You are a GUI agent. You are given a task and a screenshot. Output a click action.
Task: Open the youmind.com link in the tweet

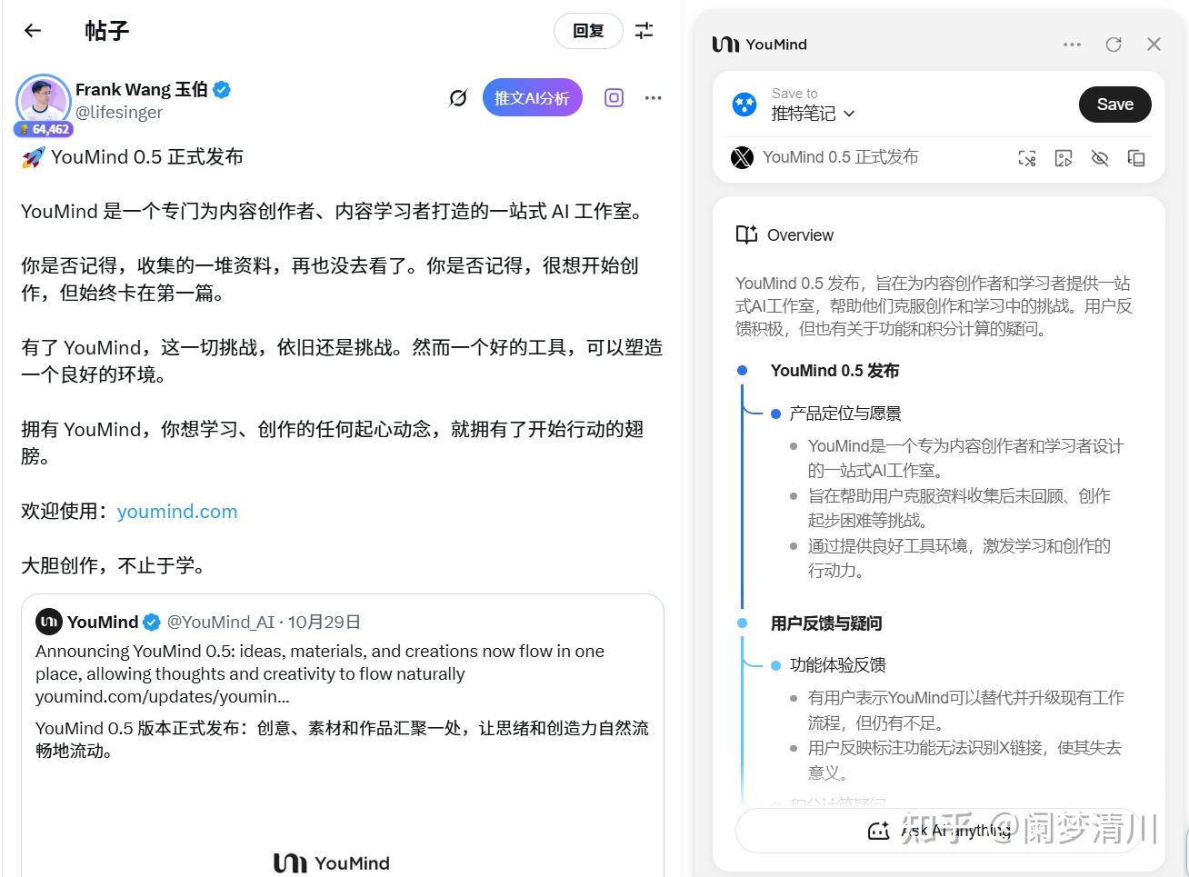click(x=177, y=511)
